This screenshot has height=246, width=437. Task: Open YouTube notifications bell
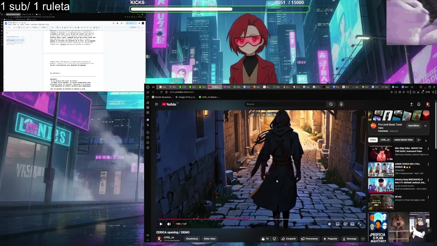[x=419, y=104]
